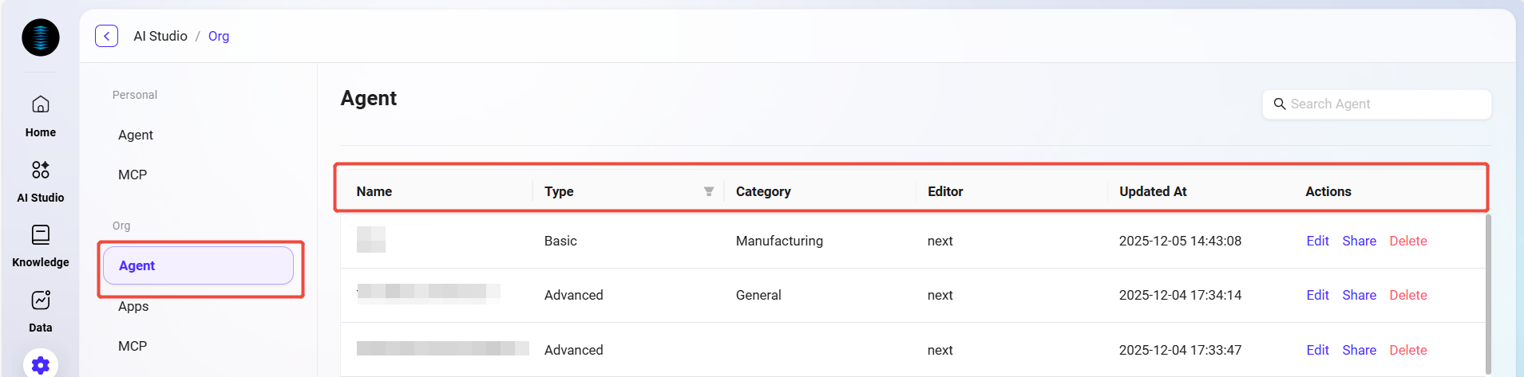This screenshot has height=377, width=1524.
Task: Select Agent under Personal section
Action: [136, 135]
